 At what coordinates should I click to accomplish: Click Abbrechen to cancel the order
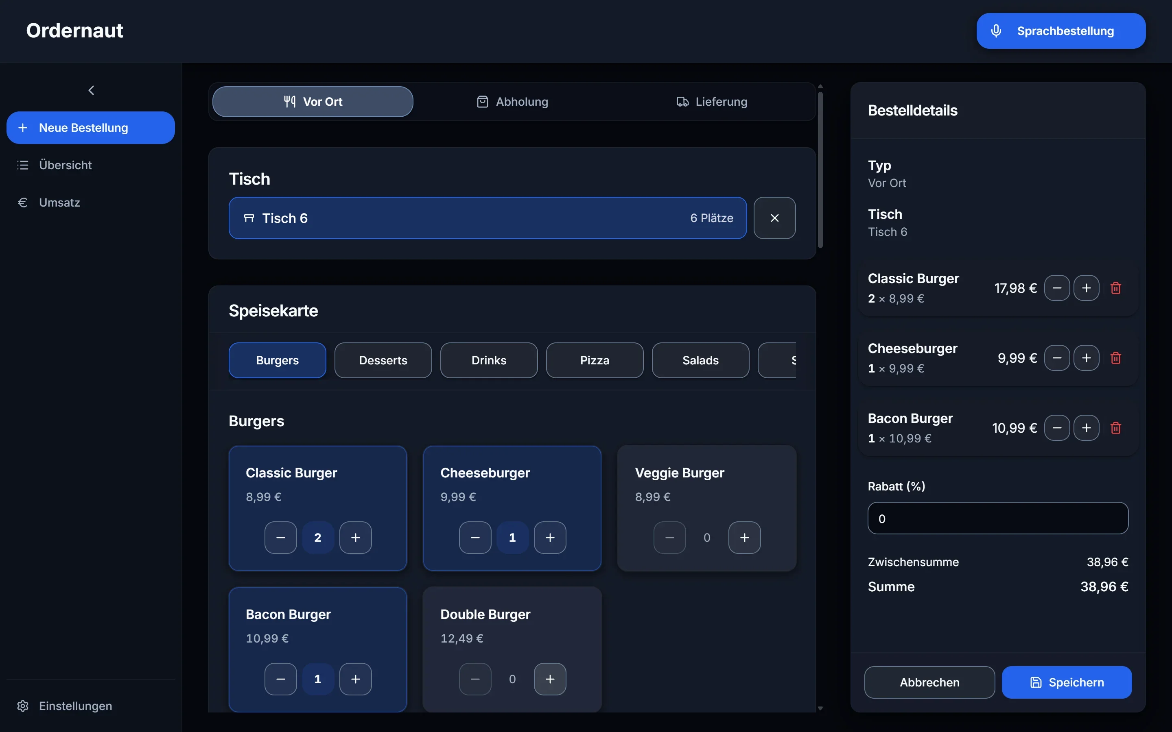tap(929, 682)
